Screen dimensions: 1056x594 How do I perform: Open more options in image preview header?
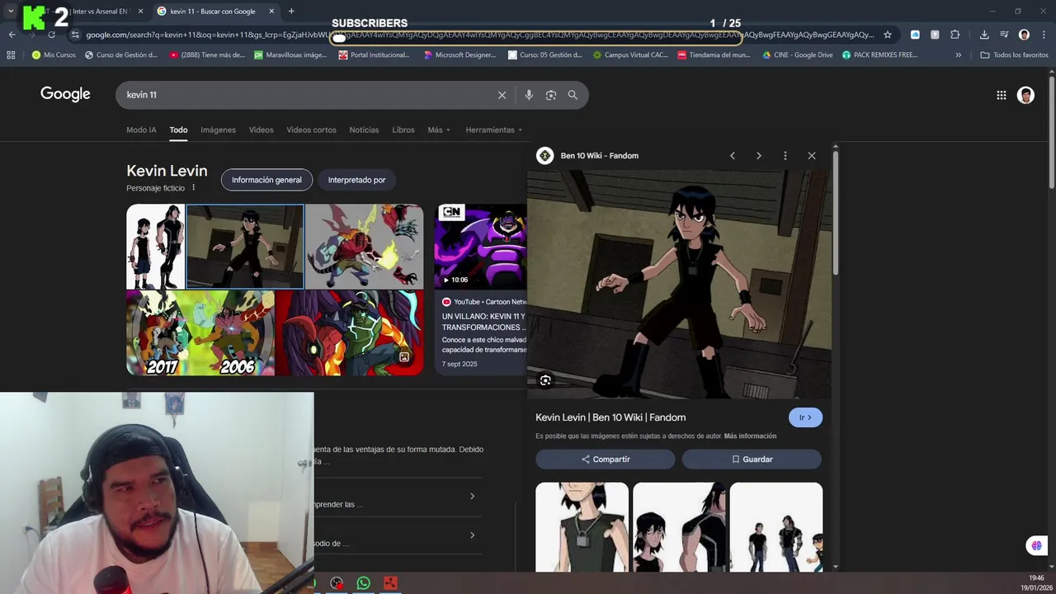pyautogui.click(x=785, y=155)
